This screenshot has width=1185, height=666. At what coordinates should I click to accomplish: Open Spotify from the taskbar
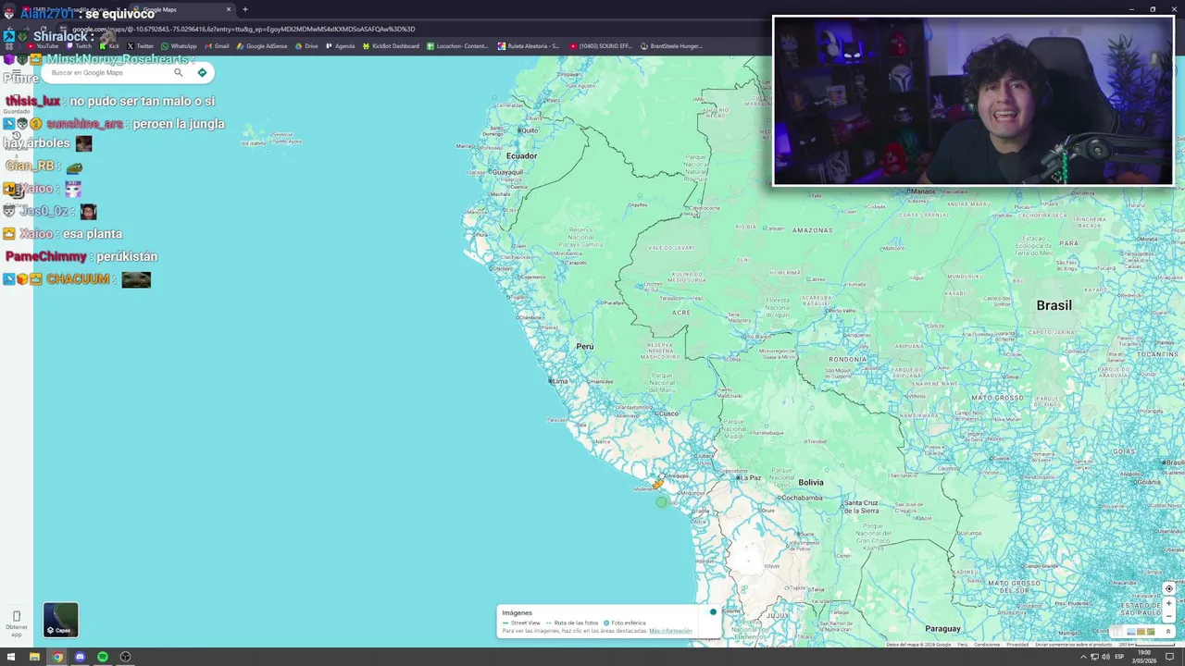point(102,657)
